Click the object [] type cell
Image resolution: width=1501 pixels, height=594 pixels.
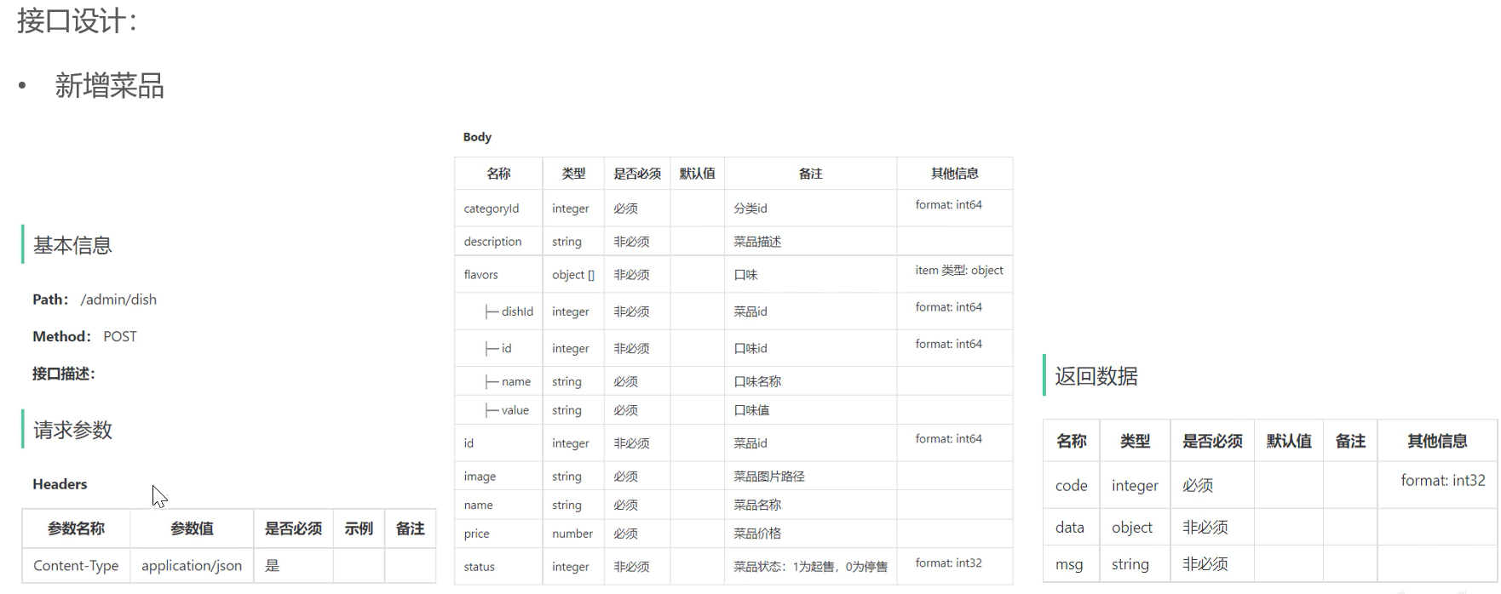point(573,275)
